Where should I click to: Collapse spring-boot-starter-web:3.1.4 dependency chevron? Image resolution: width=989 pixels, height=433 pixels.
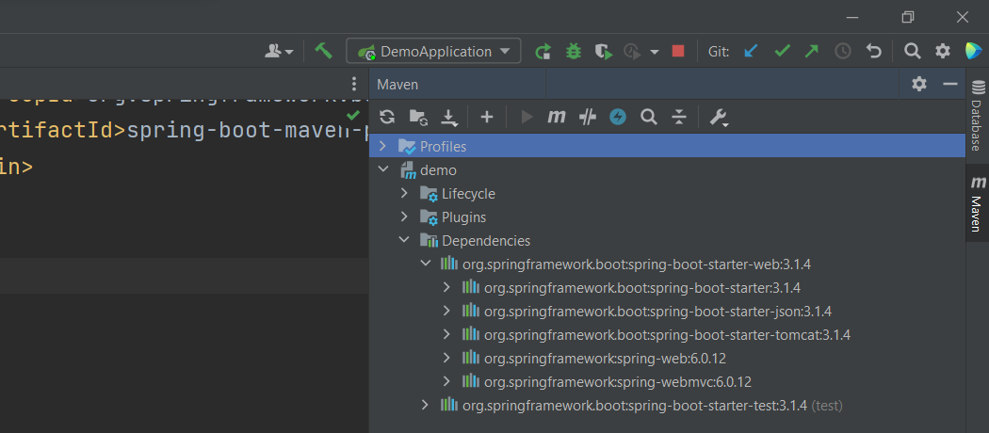point(426,264)
